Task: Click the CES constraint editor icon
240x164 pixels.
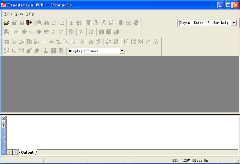Action: (32, 32)
